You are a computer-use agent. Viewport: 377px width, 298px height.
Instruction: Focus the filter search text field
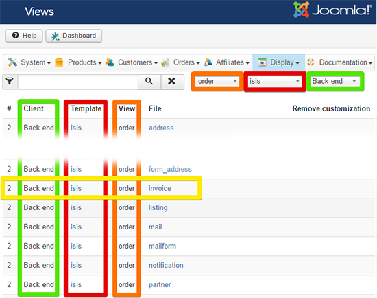[77, 82]
